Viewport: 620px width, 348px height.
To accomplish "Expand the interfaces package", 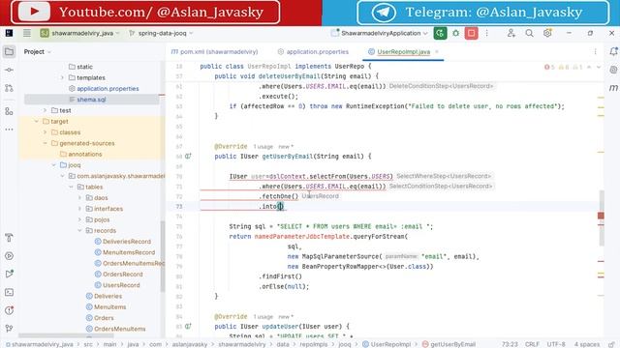I will pyautogui.click(x=79, y=209).
